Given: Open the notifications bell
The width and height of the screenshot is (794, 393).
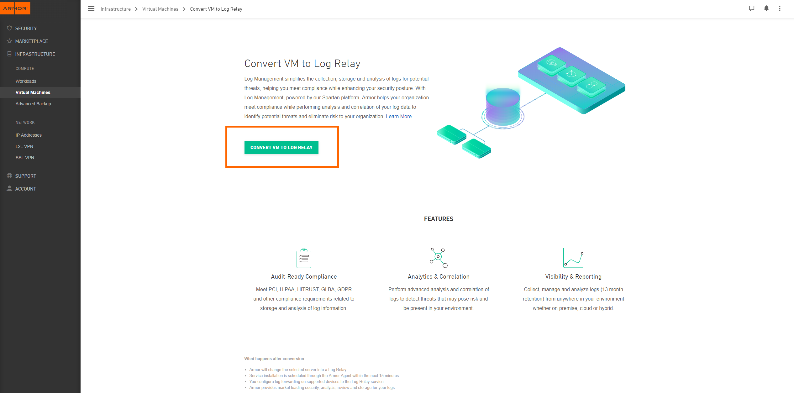Looking at the screenshot, I should click(x=766, y=9).
